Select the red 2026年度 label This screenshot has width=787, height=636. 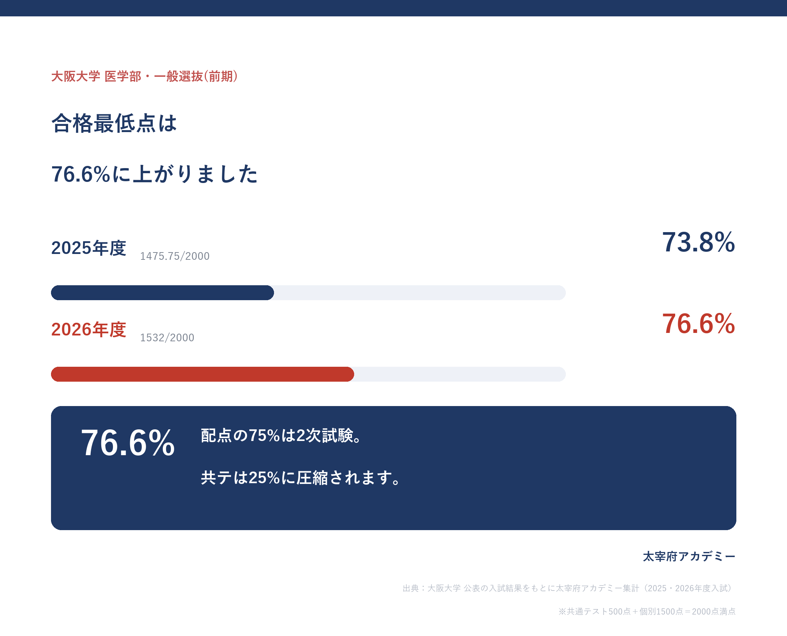(89, 329)
